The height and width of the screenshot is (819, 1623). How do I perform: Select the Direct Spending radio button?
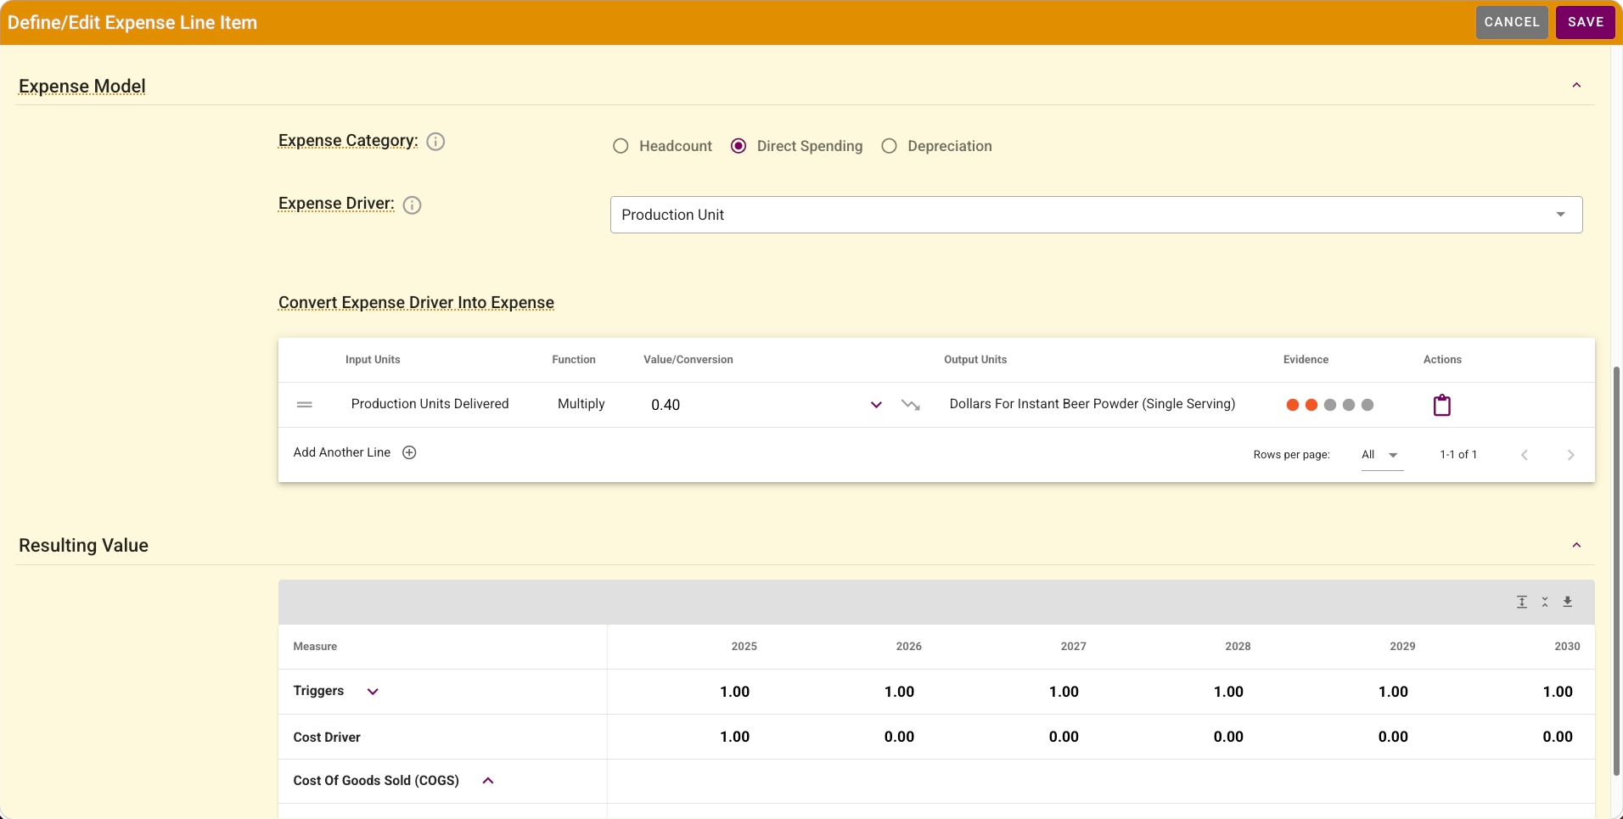click(x=738, y=146)
